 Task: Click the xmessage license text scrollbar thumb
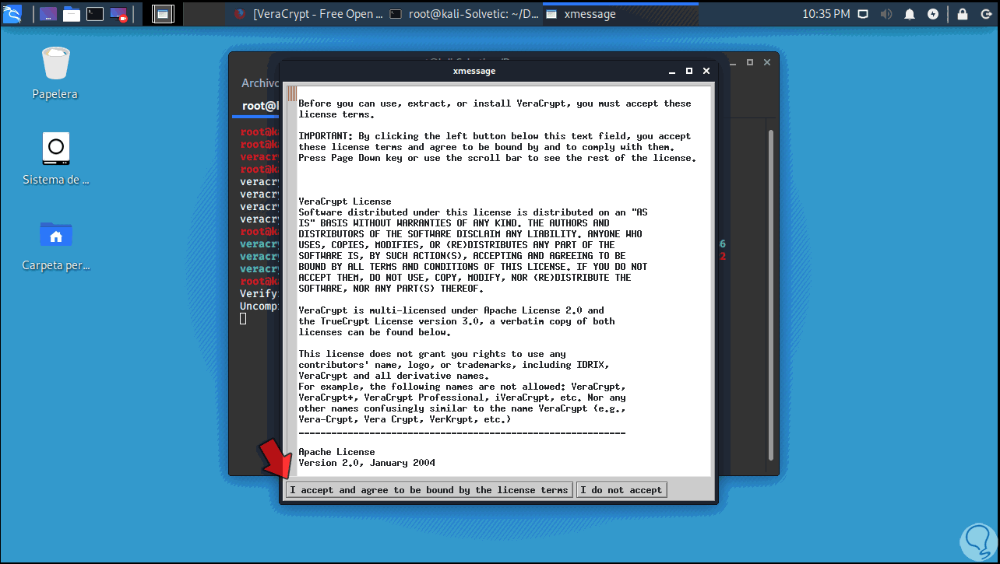click(x=292, y=94)
